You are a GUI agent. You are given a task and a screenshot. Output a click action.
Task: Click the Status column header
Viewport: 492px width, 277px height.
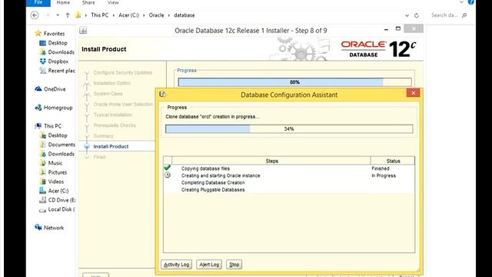[393, 161]
